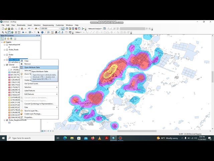
Task: Click Label Features menu entry
Action: (x=39, y=91)
